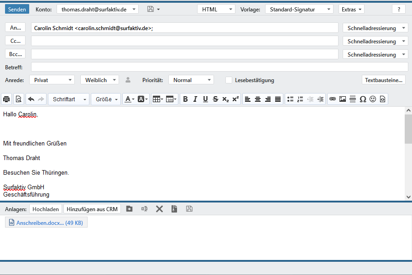
Task: Click the Senden button
Action: (17, 9)
